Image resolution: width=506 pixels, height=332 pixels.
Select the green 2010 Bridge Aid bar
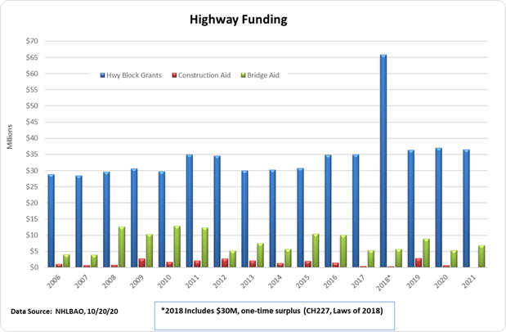coord(177,247)
